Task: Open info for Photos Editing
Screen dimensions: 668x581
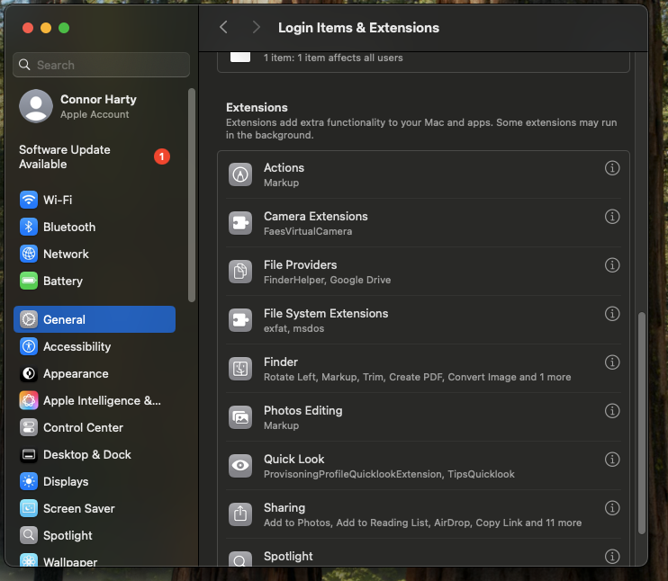Action: click(x=612, y=411)
